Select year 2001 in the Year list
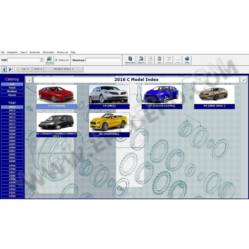Screen dimensions: 249x249 point(12,158)
